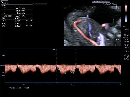
Task: Click the red color velocity scale bar
Action: (x=126, y=9)
